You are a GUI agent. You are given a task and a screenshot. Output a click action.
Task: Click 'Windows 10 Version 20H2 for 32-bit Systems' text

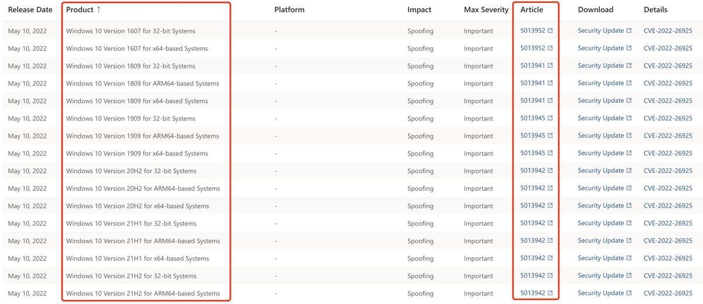(x=131, y=171)
